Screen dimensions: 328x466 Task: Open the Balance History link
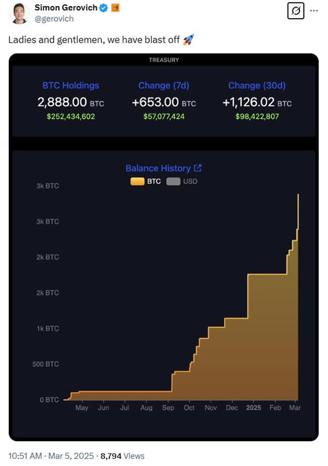pyautogui.click(x=159, y=168)
